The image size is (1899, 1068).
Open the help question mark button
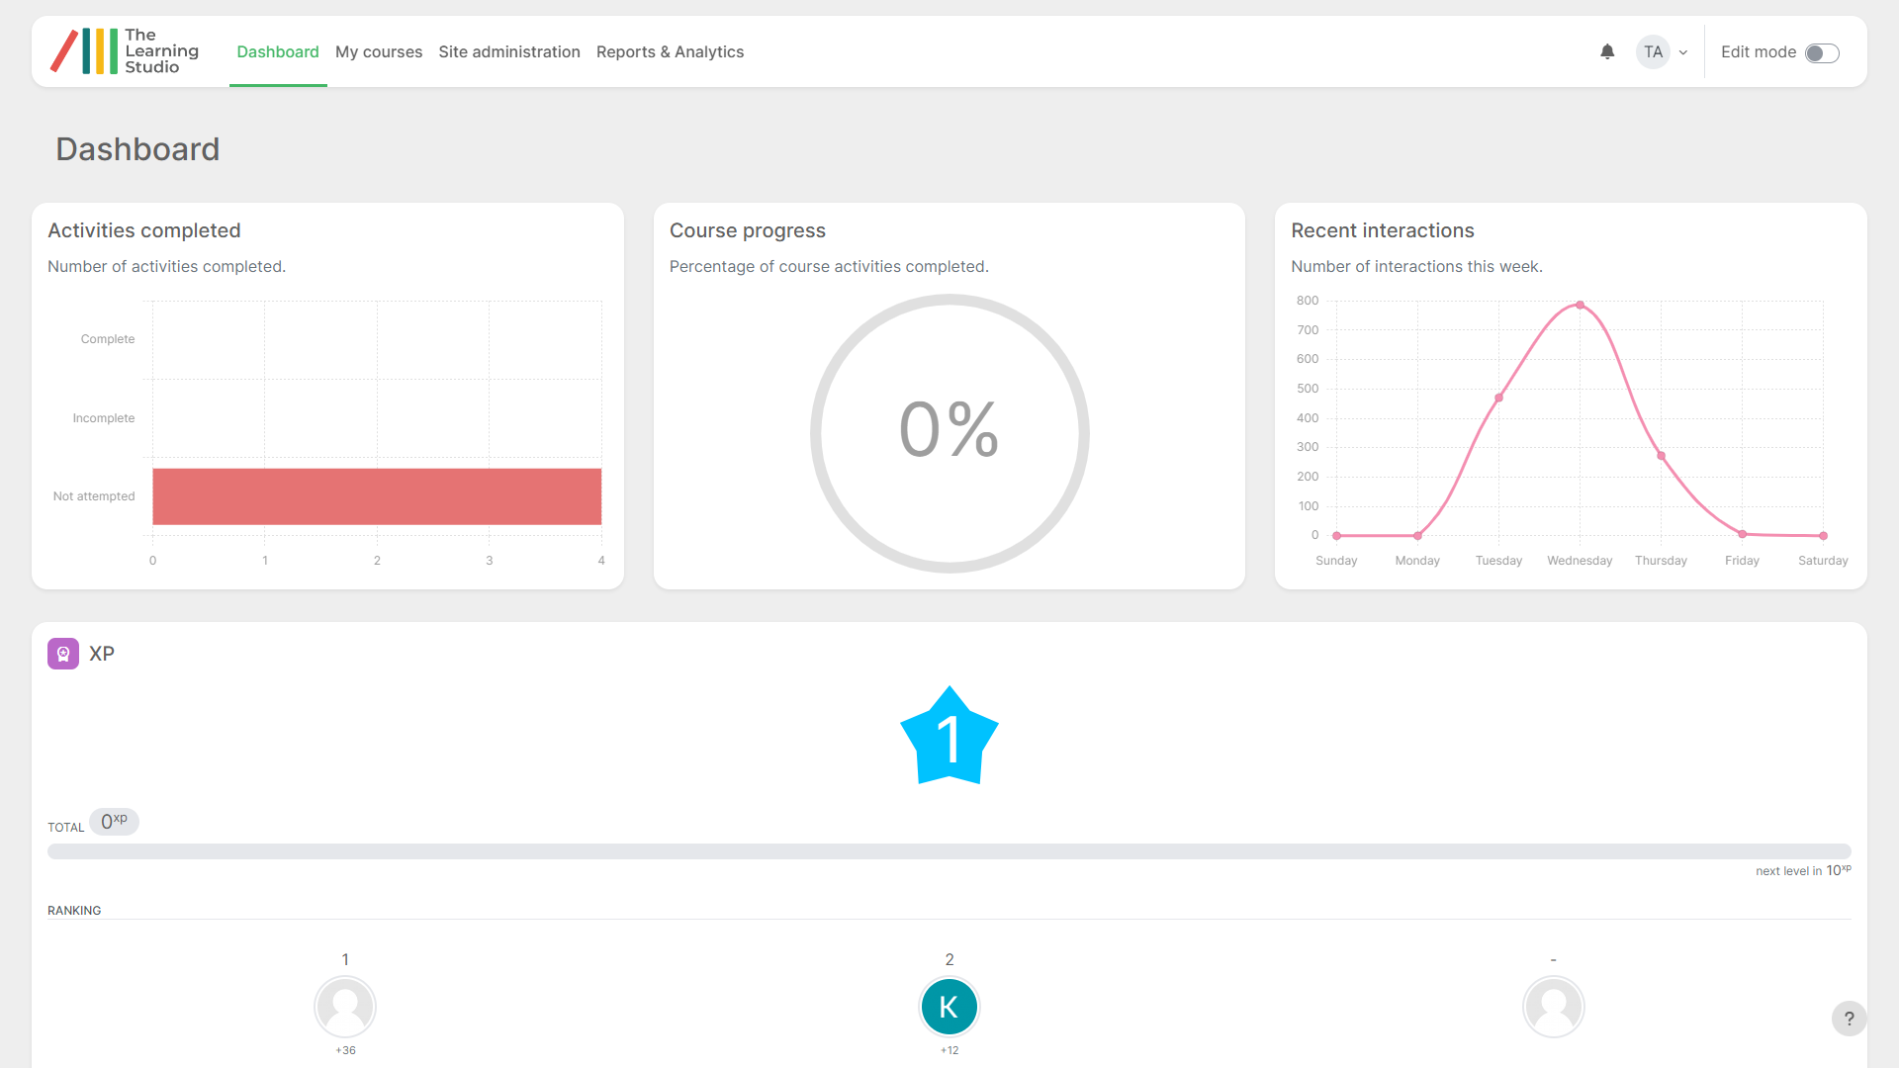[1849, 1019]
